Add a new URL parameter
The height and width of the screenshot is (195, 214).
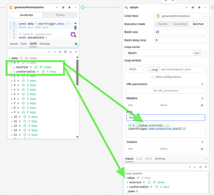click(202, 84)
